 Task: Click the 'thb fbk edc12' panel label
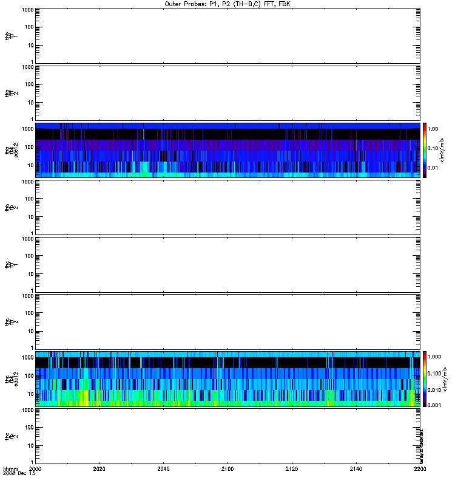(x=12, y=150)
